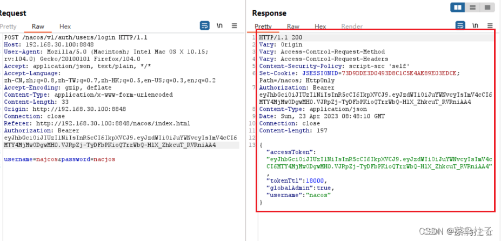Image resolution: width=501 pixels, height=241 pixels.
Task: Click the Set-Cookie: JSESSIONID header line
Action: point(359,73)
